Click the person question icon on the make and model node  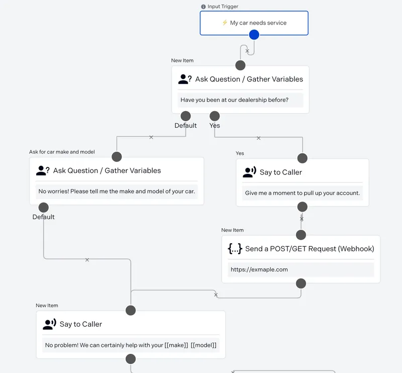pyautogui.click(x=43, y=170)
